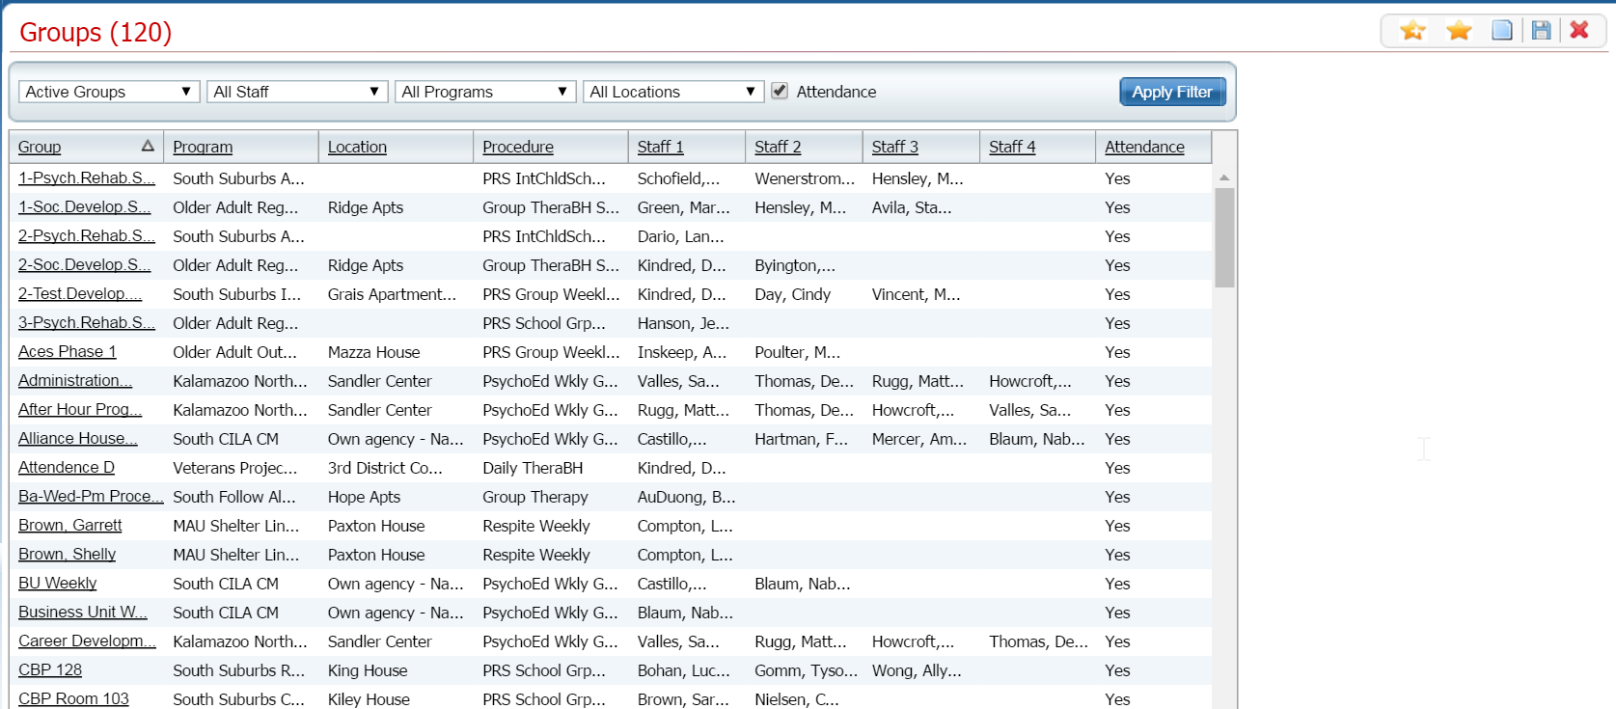The image size is (1616, 709).
Task: Create new record using the blank page icon
Action: (1502, 31)
